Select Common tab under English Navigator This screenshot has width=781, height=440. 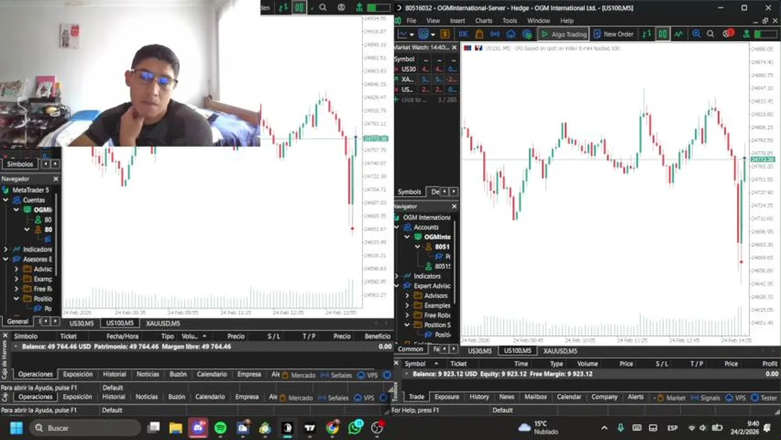pos(410,349)
